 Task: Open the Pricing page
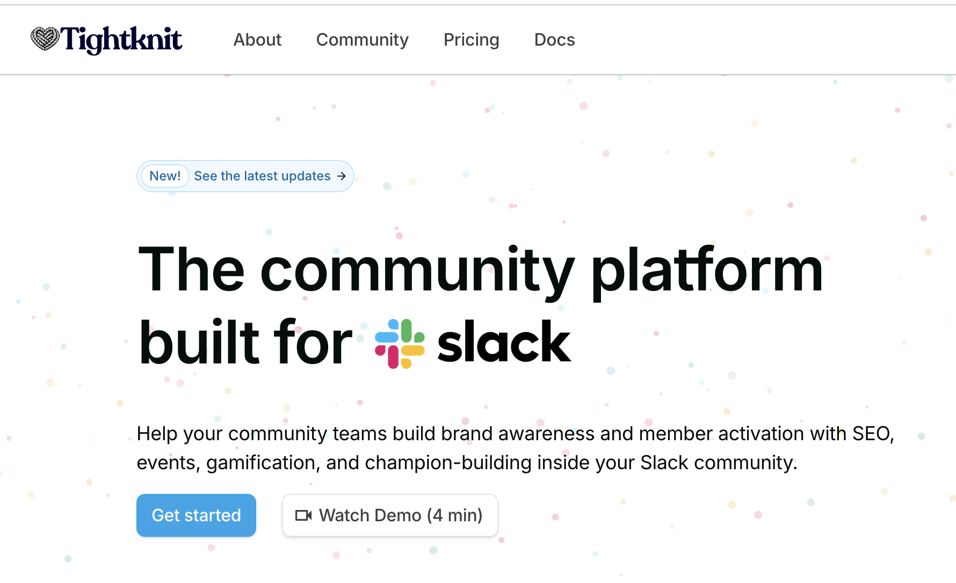[471, 40]
